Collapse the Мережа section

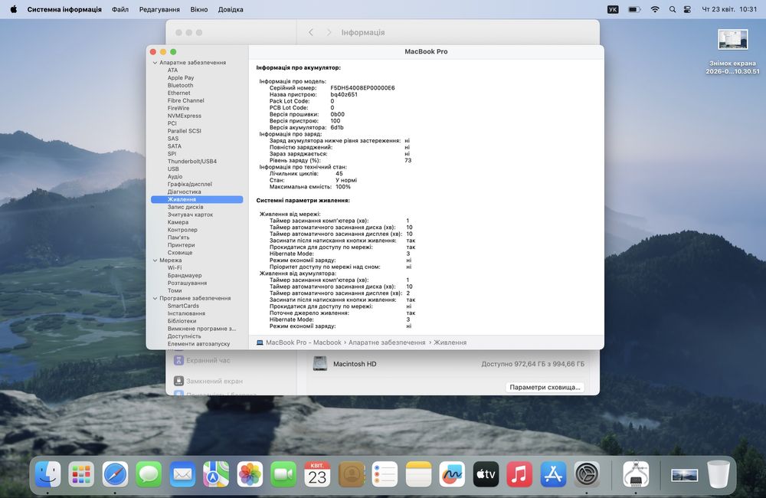pos(155,260)
